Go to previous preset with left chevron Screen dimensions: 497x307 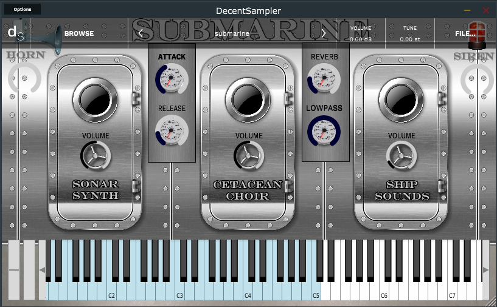141,33
